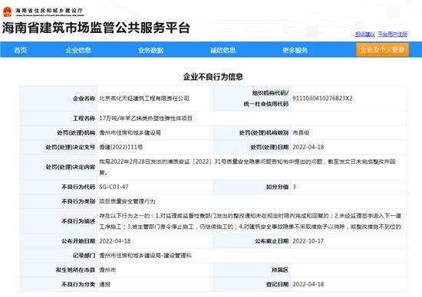Image resolution: width=422 pixels, height=297 pixels.
Task: Select recording department 儋州市住房和城乡建设局-建设管理科
Action: click(x=145, y=256)
